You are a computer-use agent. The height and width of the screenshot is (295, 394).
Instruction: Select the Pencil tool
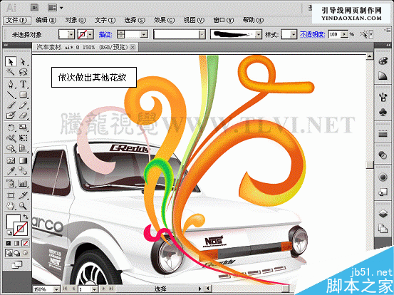pyautogui.click(x=23, y=105)
